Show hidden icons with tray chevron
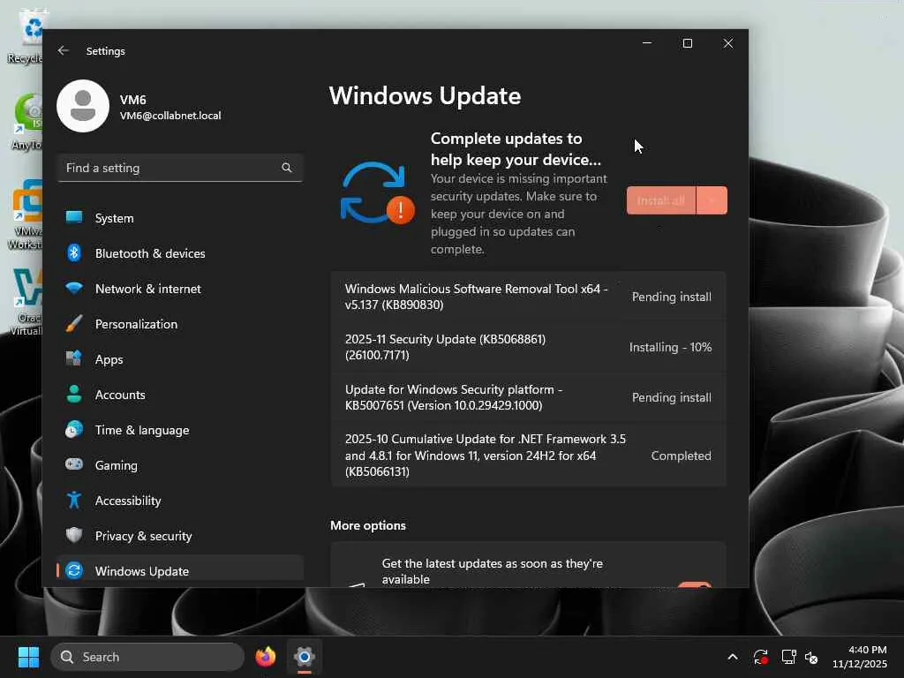 pos(732,657)
